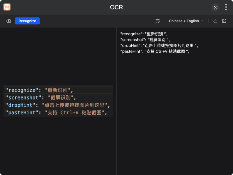Click inside the right result text panel
Viewport: 233px width, 175px height.
[175, 102]
